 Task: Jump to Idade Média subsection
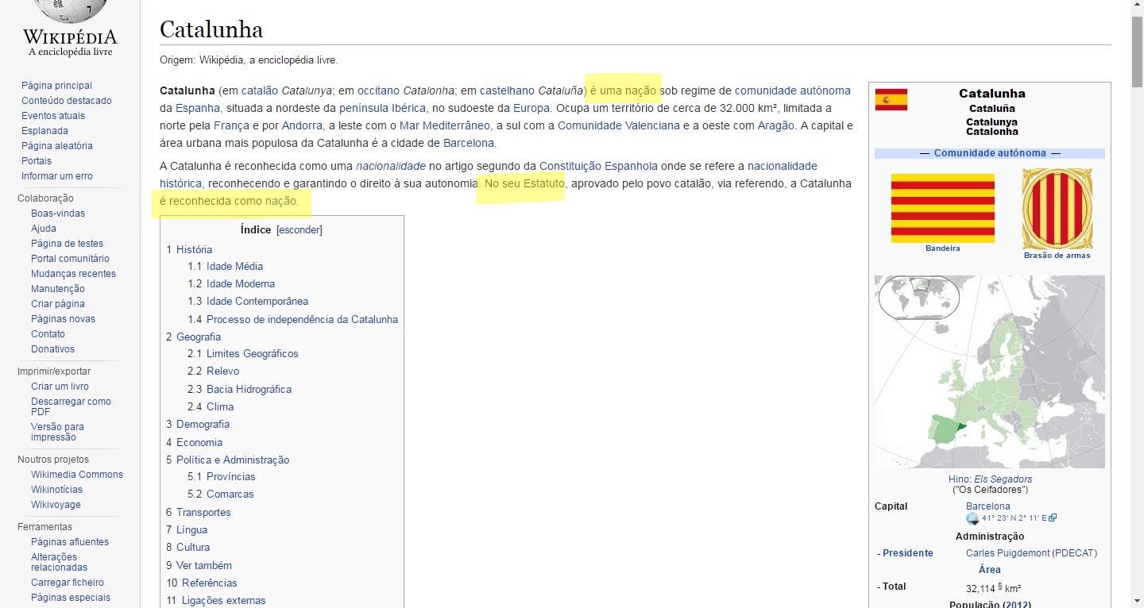click(234, 266)
